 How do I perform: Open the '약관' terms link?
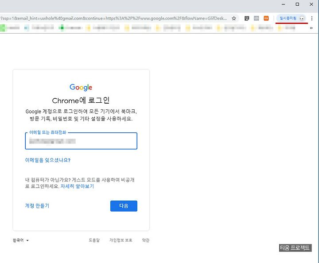pos(146,240)
